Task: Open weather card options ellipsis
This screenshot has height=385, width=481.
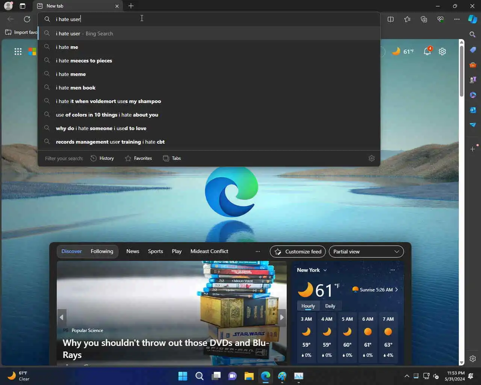Action: tap(393, 270)
